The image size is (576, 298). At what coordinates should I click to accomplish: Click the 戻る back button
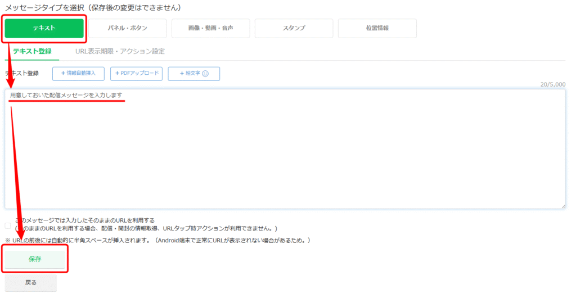coord(31,283)
